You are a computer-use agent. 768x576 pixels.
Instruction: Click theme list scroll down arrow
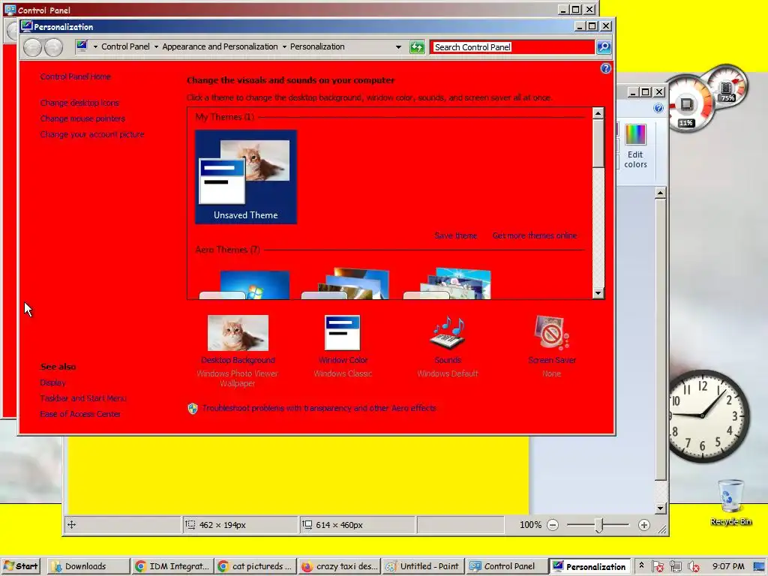tap(598, 293)
